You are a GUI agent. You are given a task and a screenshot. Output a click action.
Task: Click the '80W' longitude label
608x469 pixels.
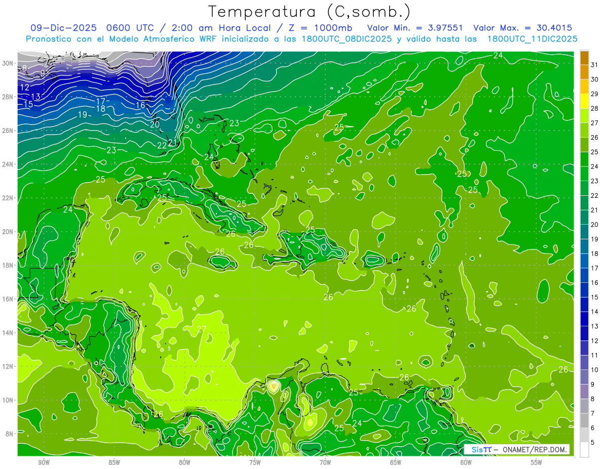[184, 462]
